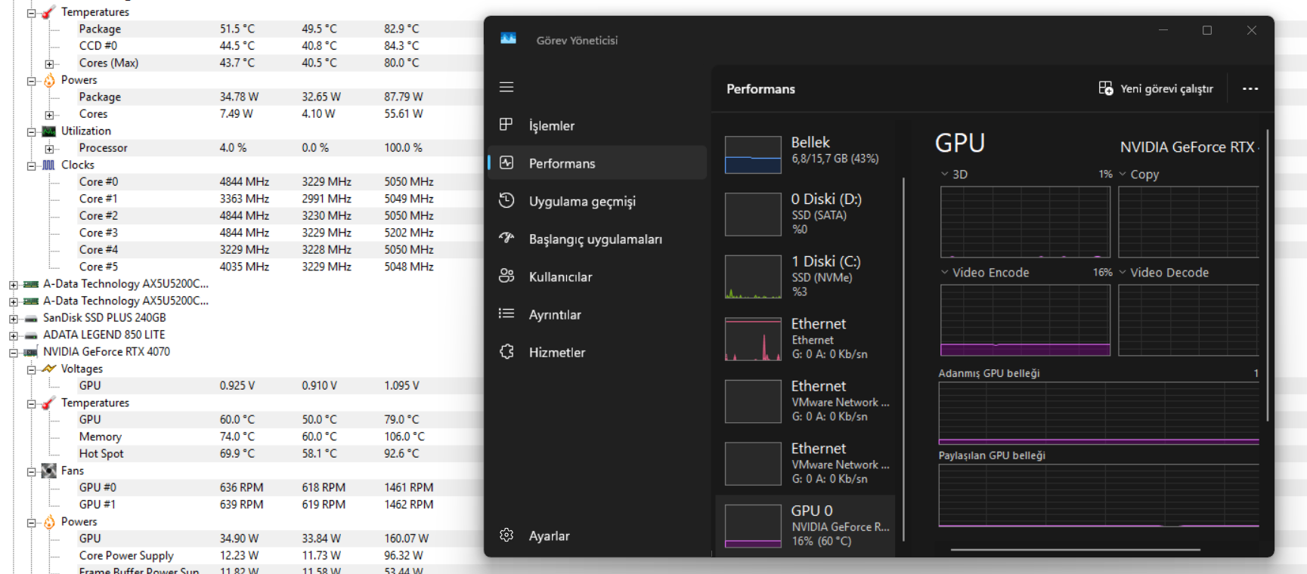
Task: Click the second A-Data Technology memory module icon
Action: click(x=31, y=301)
